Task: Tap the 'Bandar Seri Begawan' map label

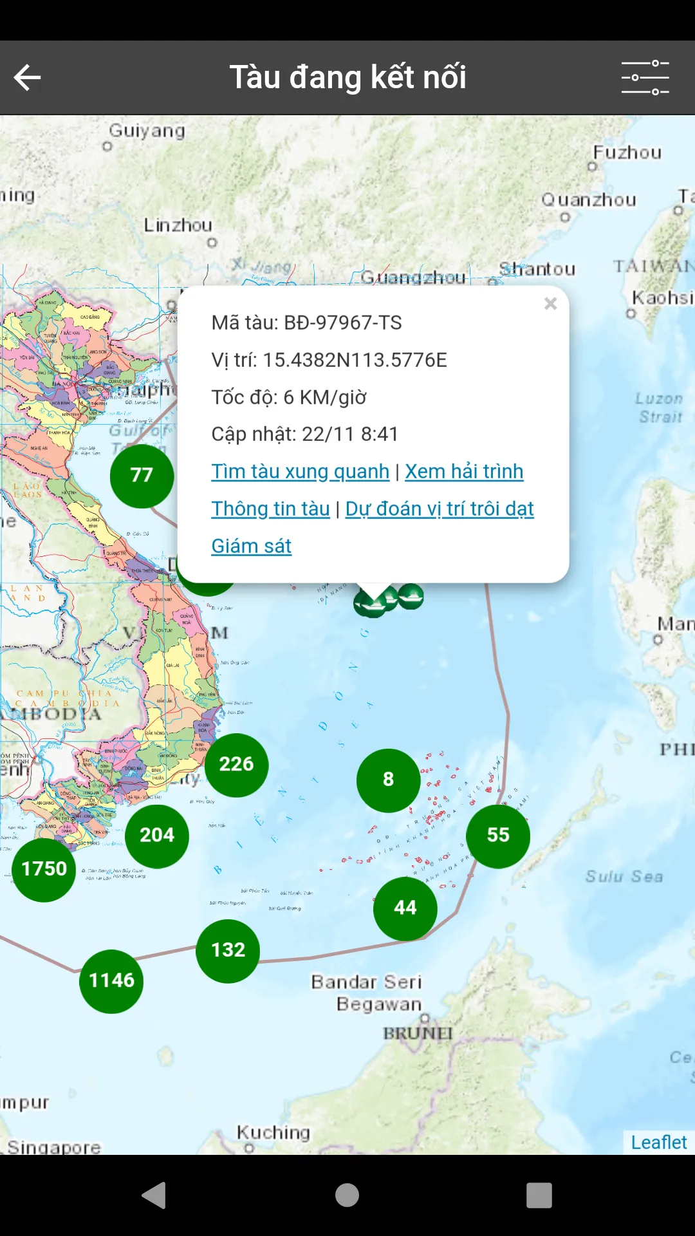Action: [367, 993]
